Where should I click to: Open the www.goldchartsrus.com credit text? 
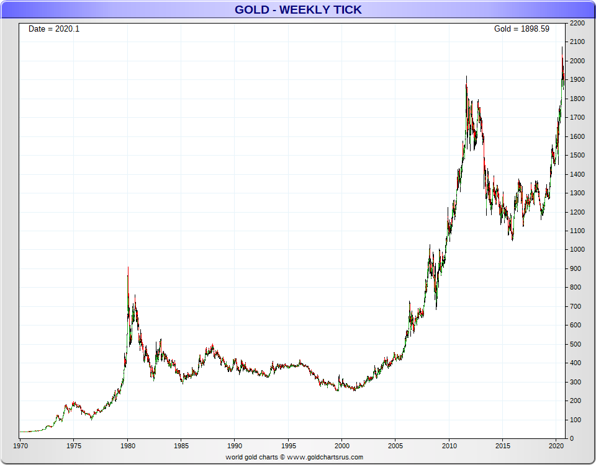[325, 457]
